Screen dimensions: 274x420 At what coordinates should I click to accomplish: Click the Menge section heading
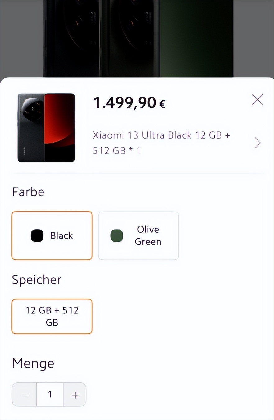tap(33, 363)
